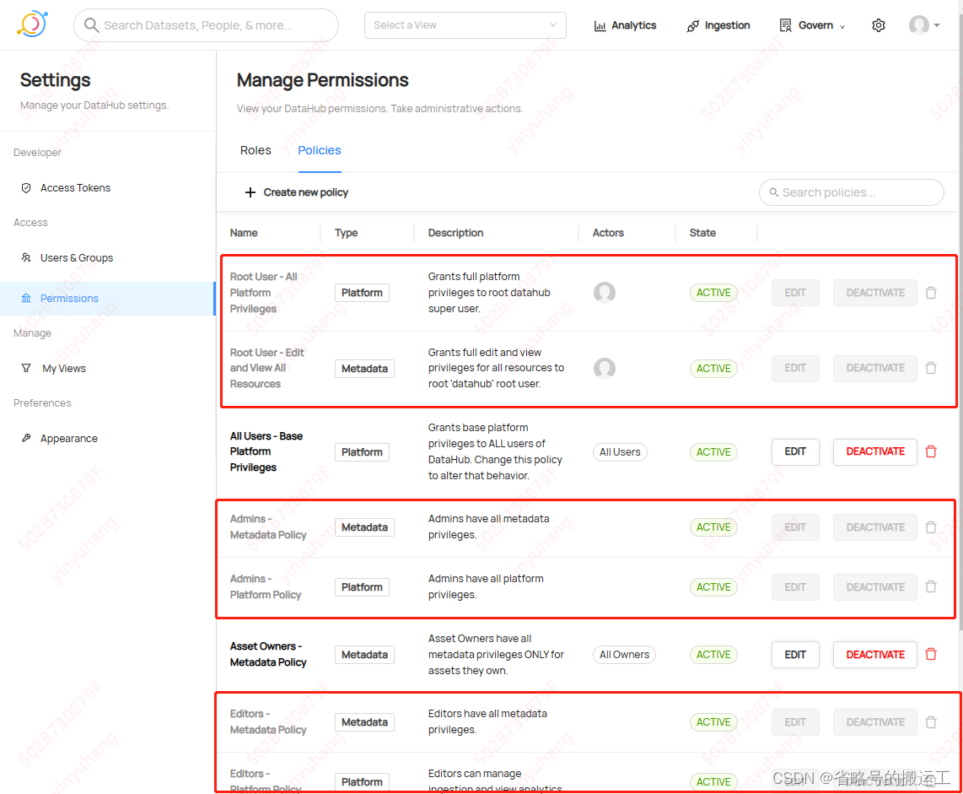The height and width of the screenshot is (794, 963).
Task: Click the Name column header
Action: click(244, 233)
